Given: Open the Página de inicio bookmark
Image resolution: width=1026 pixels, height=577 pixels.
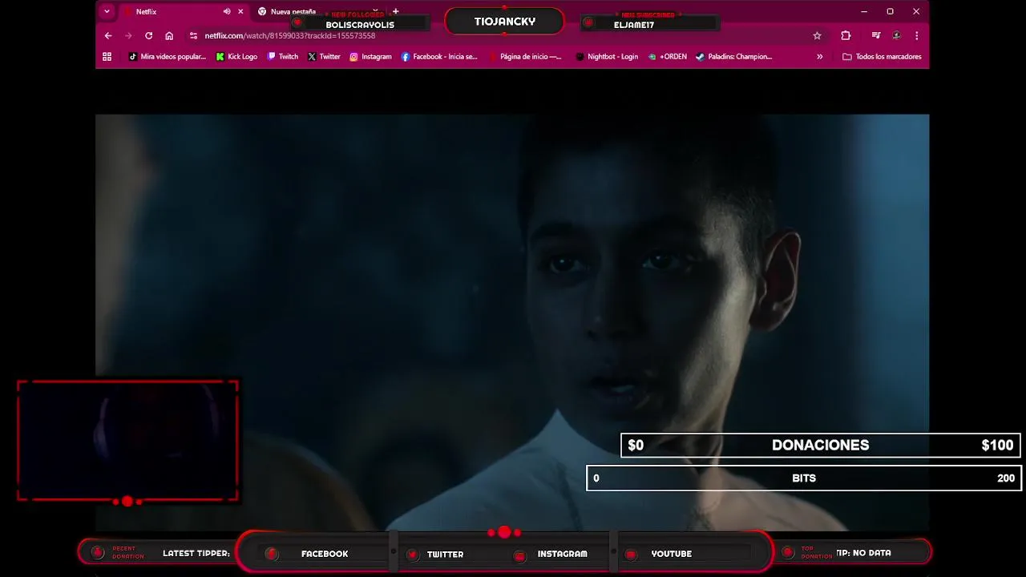Looking at the screenshot, I should tap(525, 56).
